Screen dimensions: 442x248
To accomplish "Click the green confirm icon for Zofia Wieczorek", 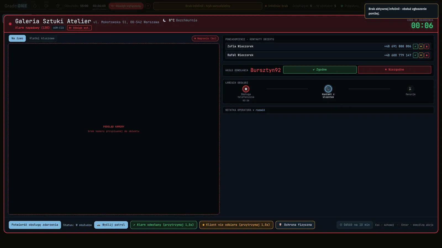I will pyautogui.click(x=415, y=47).
